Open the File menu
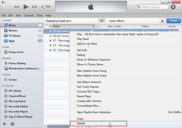Screen dimensions: 182x128 pyautogui.click(x=4, y=15)
